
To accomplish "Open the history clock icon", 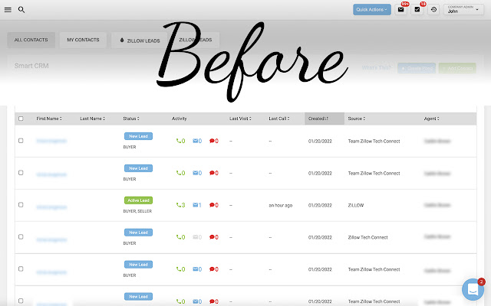I will 433,10.
